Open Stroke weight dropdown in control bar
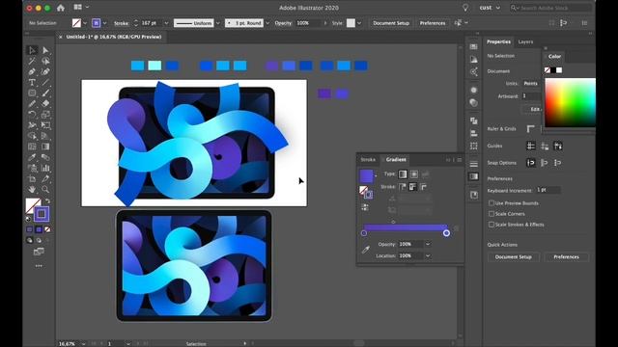618x347 pixels. pyautogui.click(x=166, y=23)
